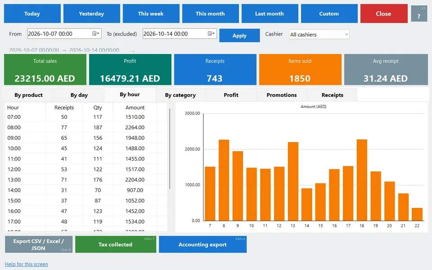Screen dimensions: 432x270
Task: Click the 907.00 amount cell
Action: (135, 190)
